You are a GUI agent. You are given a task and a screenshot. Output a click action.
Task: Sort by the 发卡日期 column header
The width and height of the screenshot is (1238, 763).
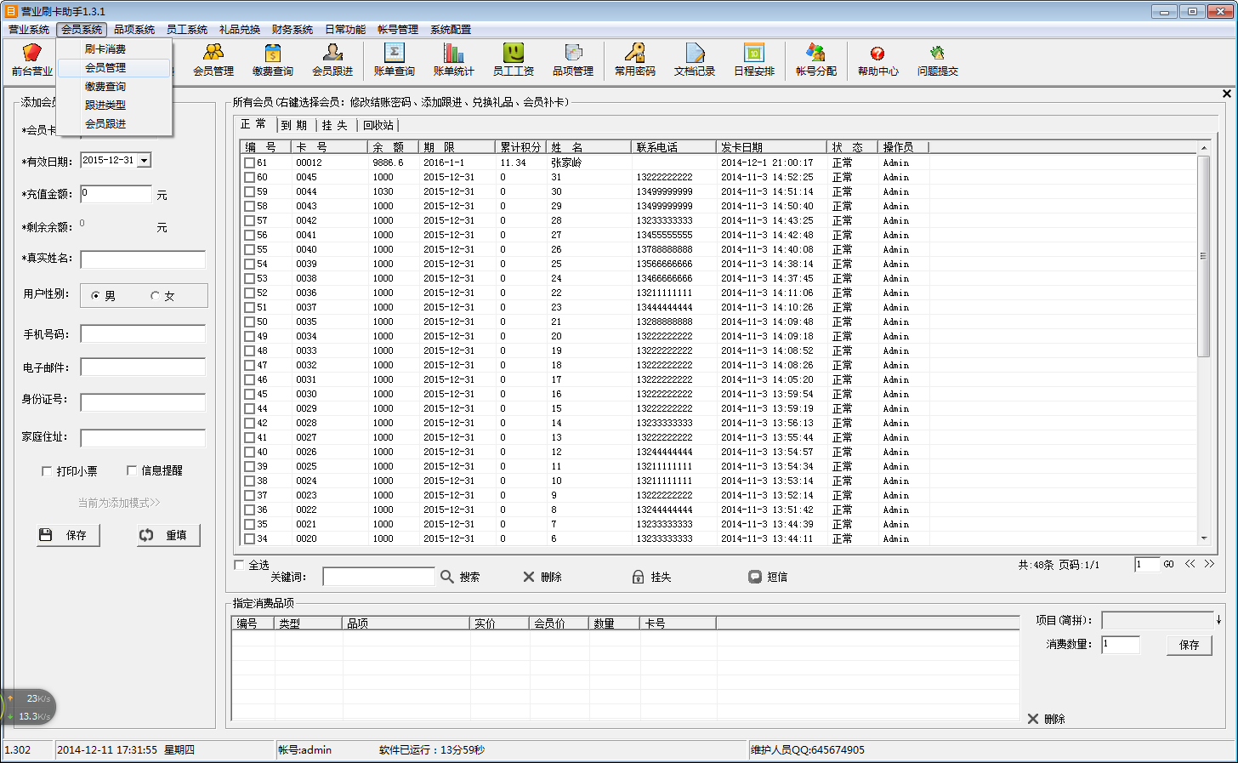[x=771, y=147]
